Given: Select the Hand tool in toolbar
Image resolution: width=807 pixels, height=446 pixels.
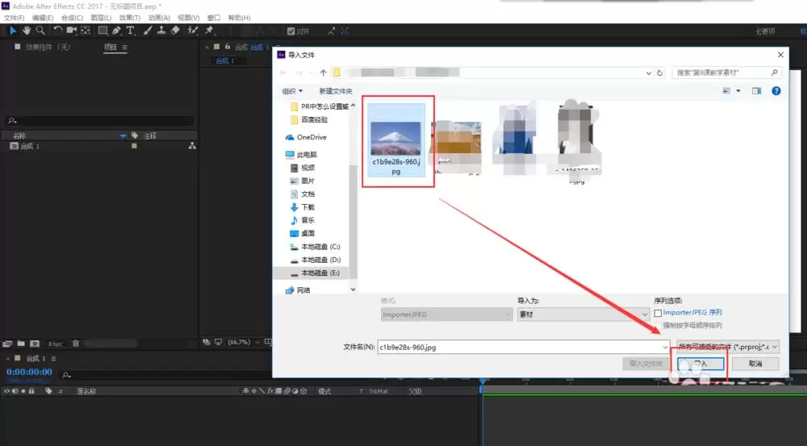Looking at the screenshot, I should pos(27,31).
